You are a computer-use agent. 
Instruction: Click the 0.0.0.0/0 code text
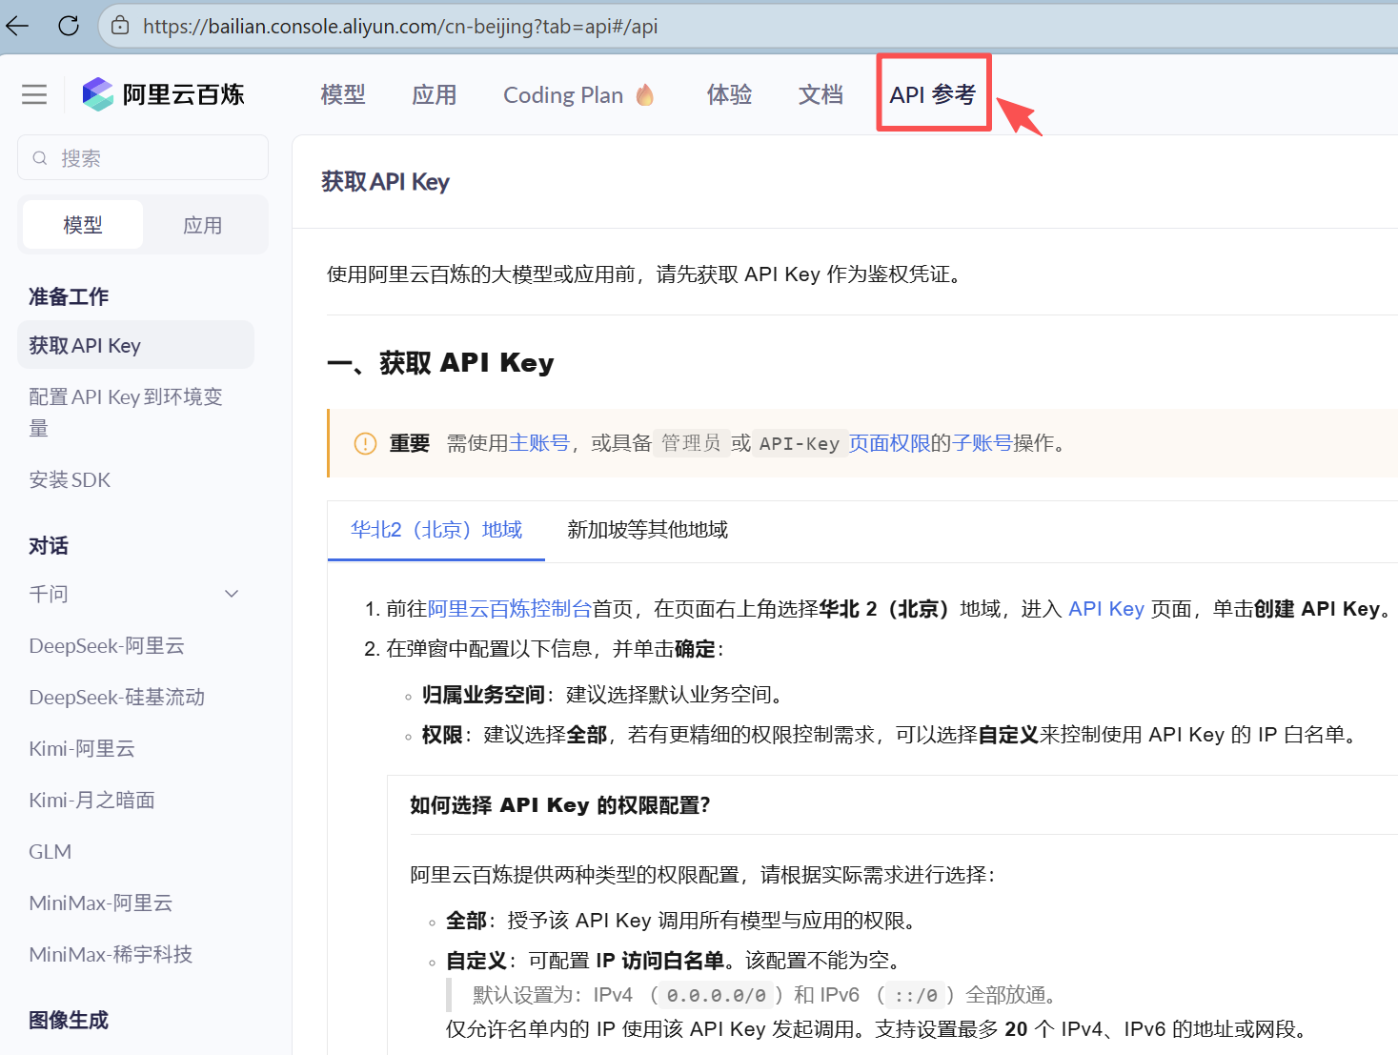tap(717, 996)
